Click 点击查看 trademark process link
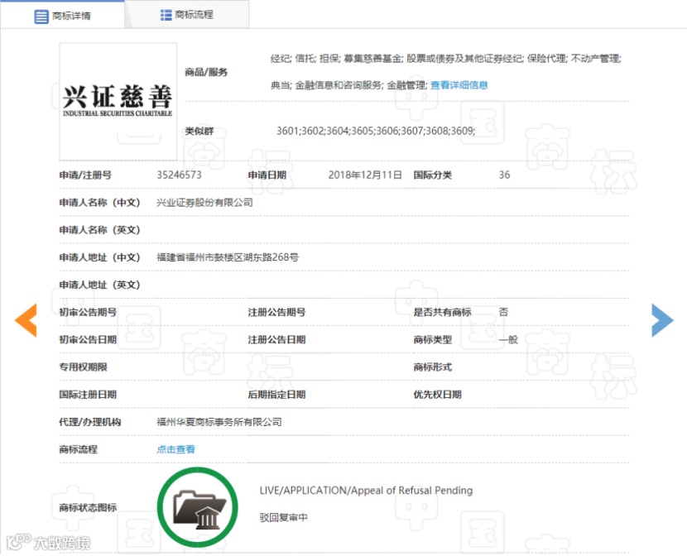 click(x=175, y=449)
